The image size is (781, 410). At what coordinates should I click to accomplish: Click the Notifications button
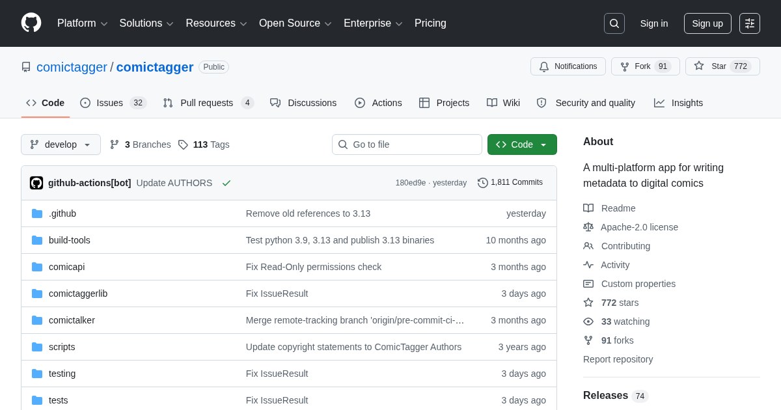[x=568, y=66]
